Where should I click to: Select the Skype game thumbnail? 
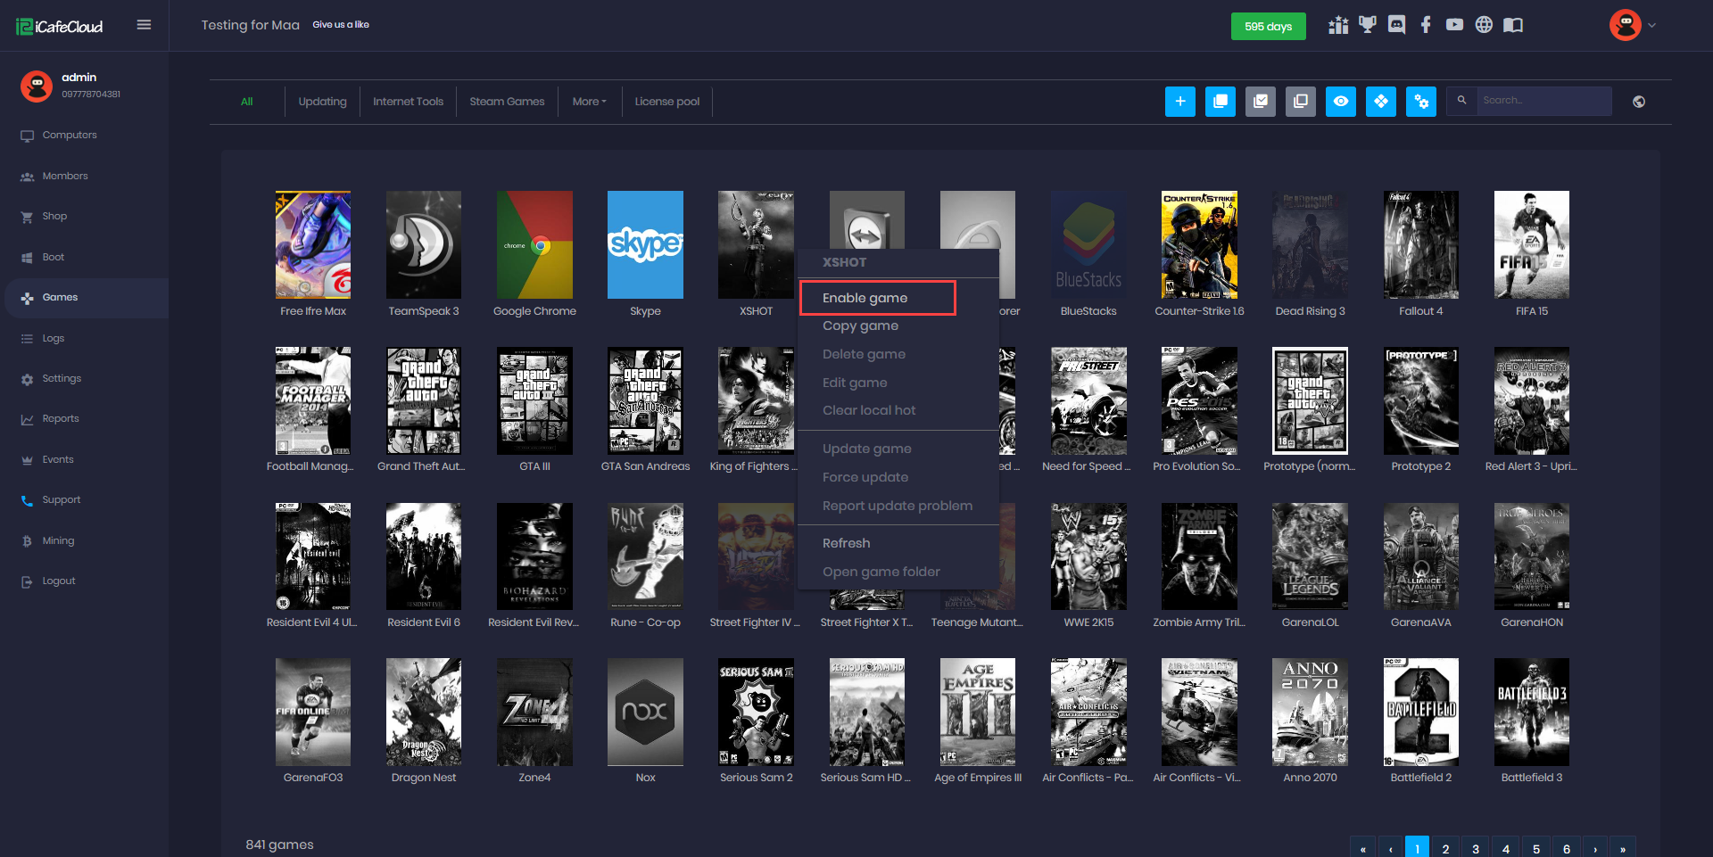click(645, 245)
